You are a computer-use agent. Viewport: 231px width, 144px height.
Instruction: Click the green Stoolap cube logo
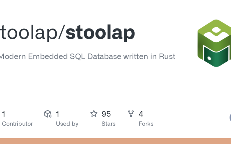pyautogui.click(x=214, y=43)
